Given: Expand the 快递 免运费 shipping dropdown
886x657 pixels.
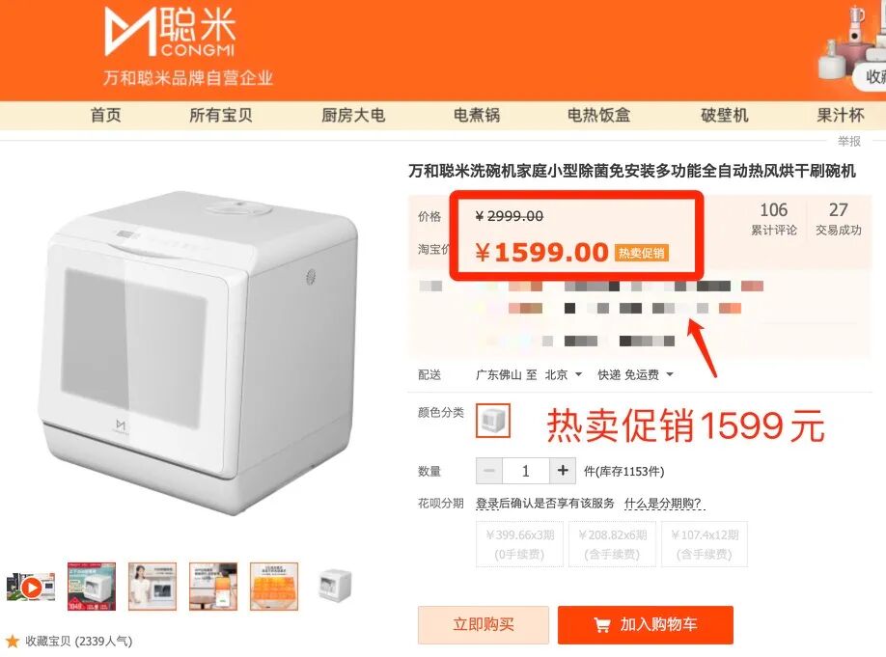Looking at the screenshot, I should pyautogui.click(x=636, y=374).
